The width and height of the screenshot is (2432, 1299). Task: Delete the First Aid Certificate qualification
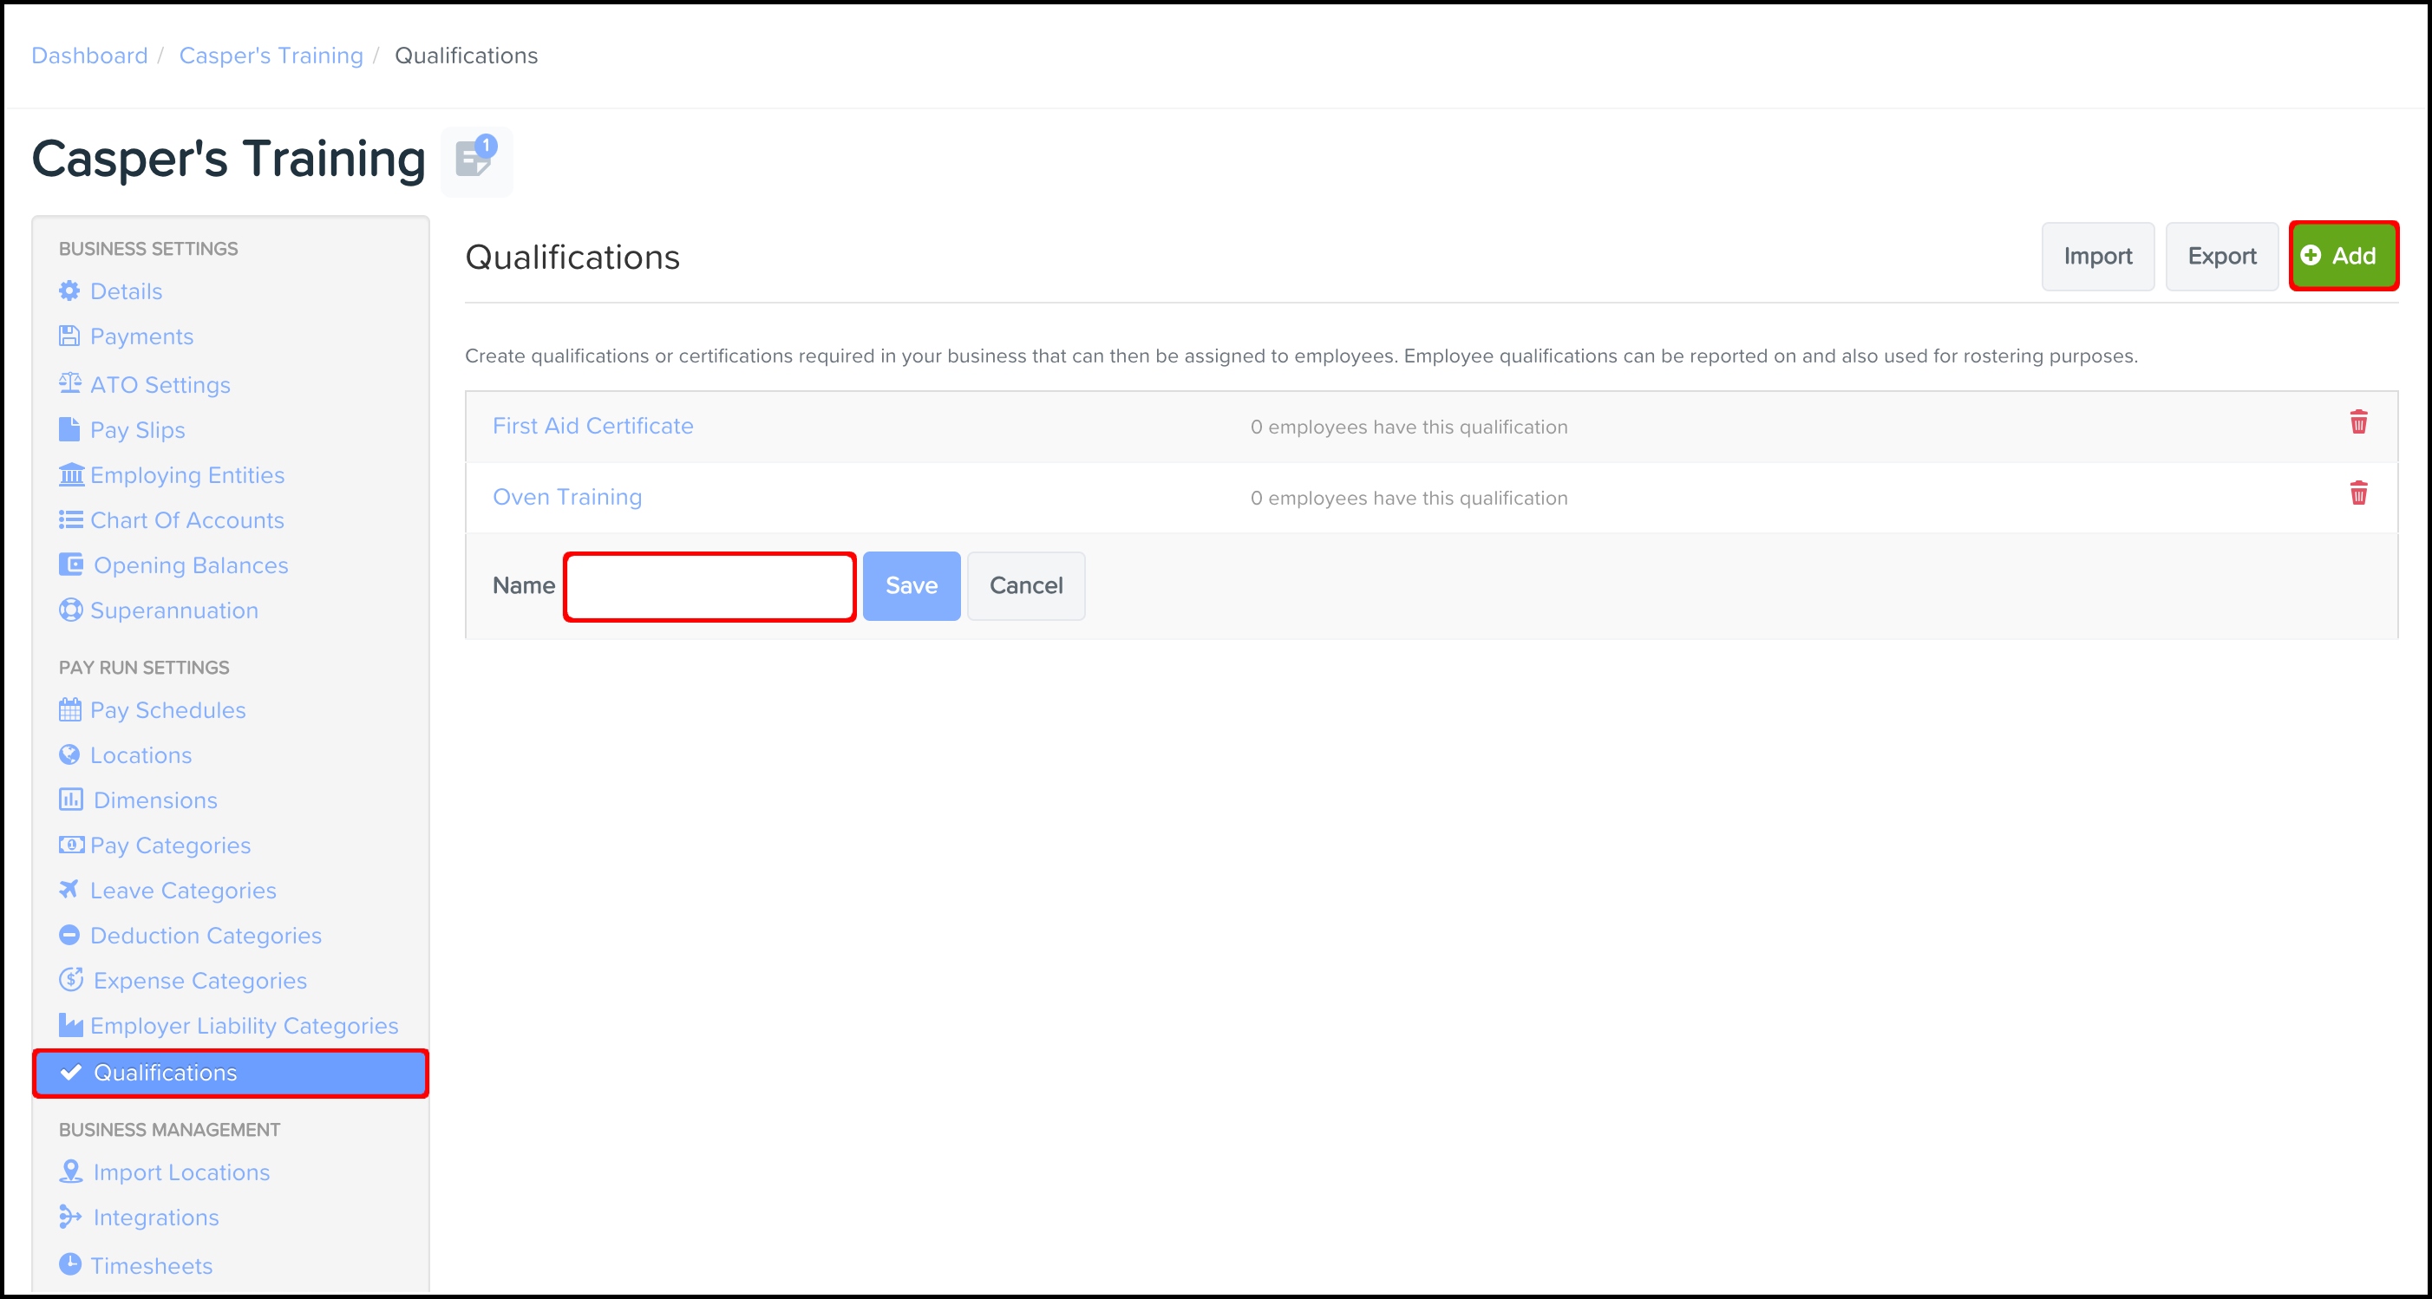click(x=2357, y=423)
